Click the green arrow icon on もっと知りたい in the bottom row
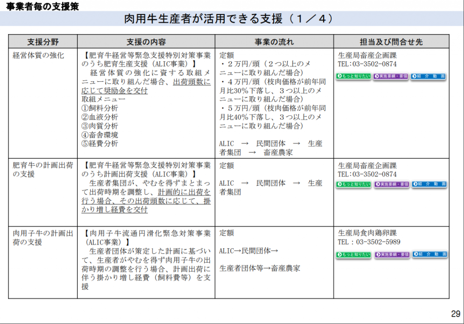This screenshot has height=324, width=464. [353, 255]
